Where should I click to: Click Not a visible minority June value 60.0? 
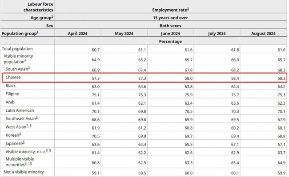click(189, 173)
